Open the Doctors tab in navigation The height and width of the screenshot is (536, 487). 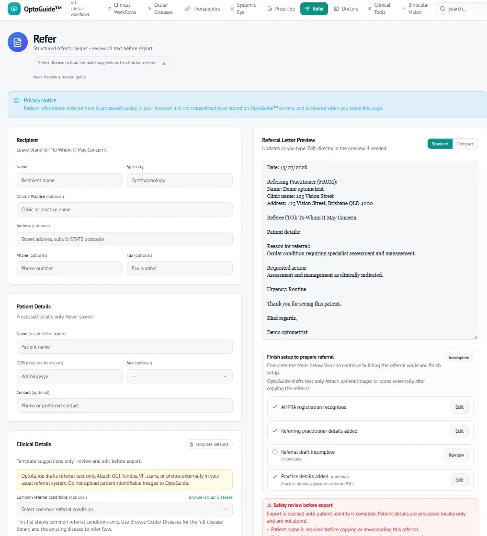click(346, 9)
